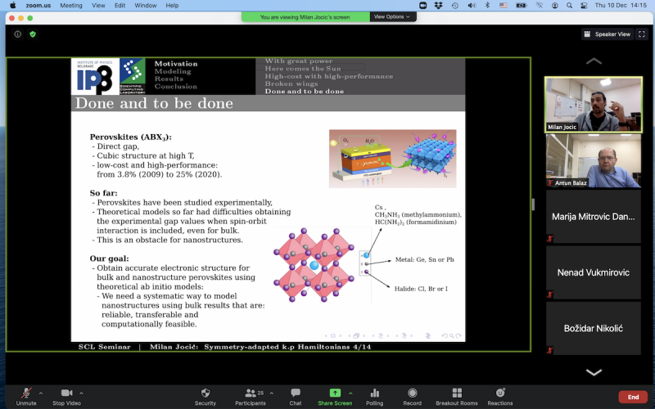
Task: Click the Time Machine menu bar icon
Action: [455, 6]
